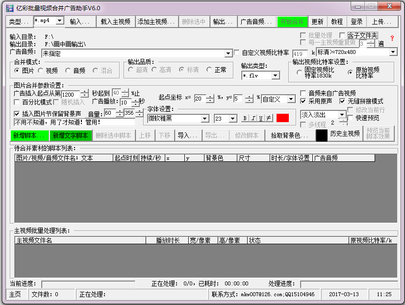Click the red question mark help icon
Viewport: 405px width, 305px height.
click(x=392, y=38)
